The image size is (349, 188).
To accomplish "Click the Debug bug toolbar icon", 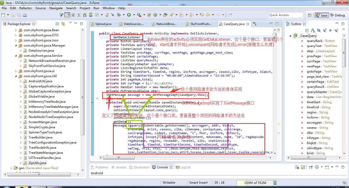I will (119, 15).
